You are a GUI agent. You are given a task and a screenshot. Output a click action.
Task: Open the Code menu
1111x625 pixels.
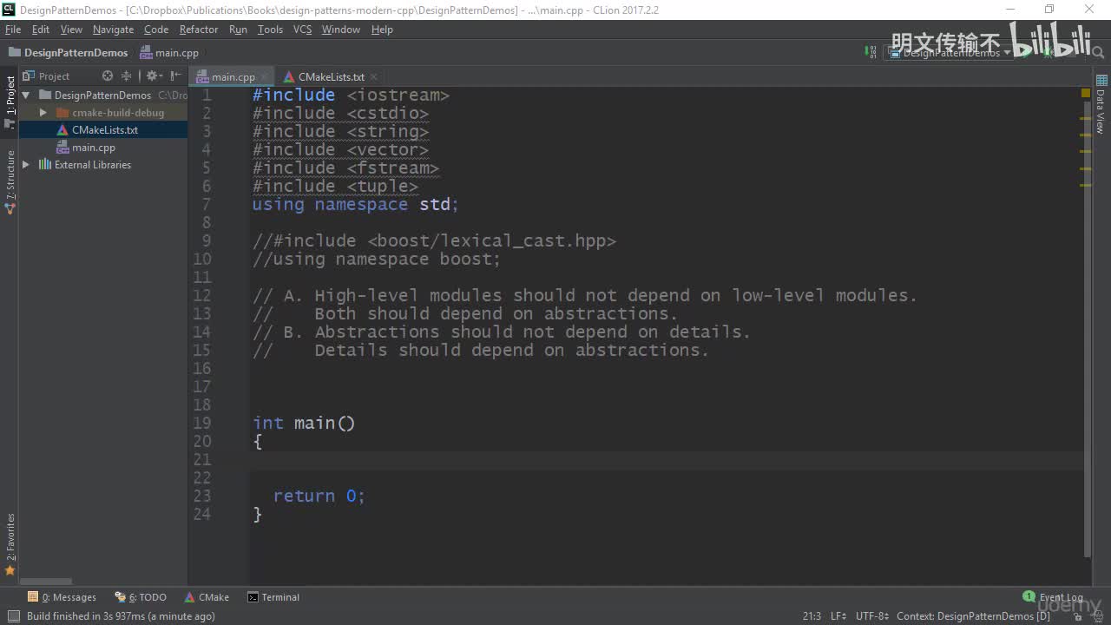[x=156, y=30]
